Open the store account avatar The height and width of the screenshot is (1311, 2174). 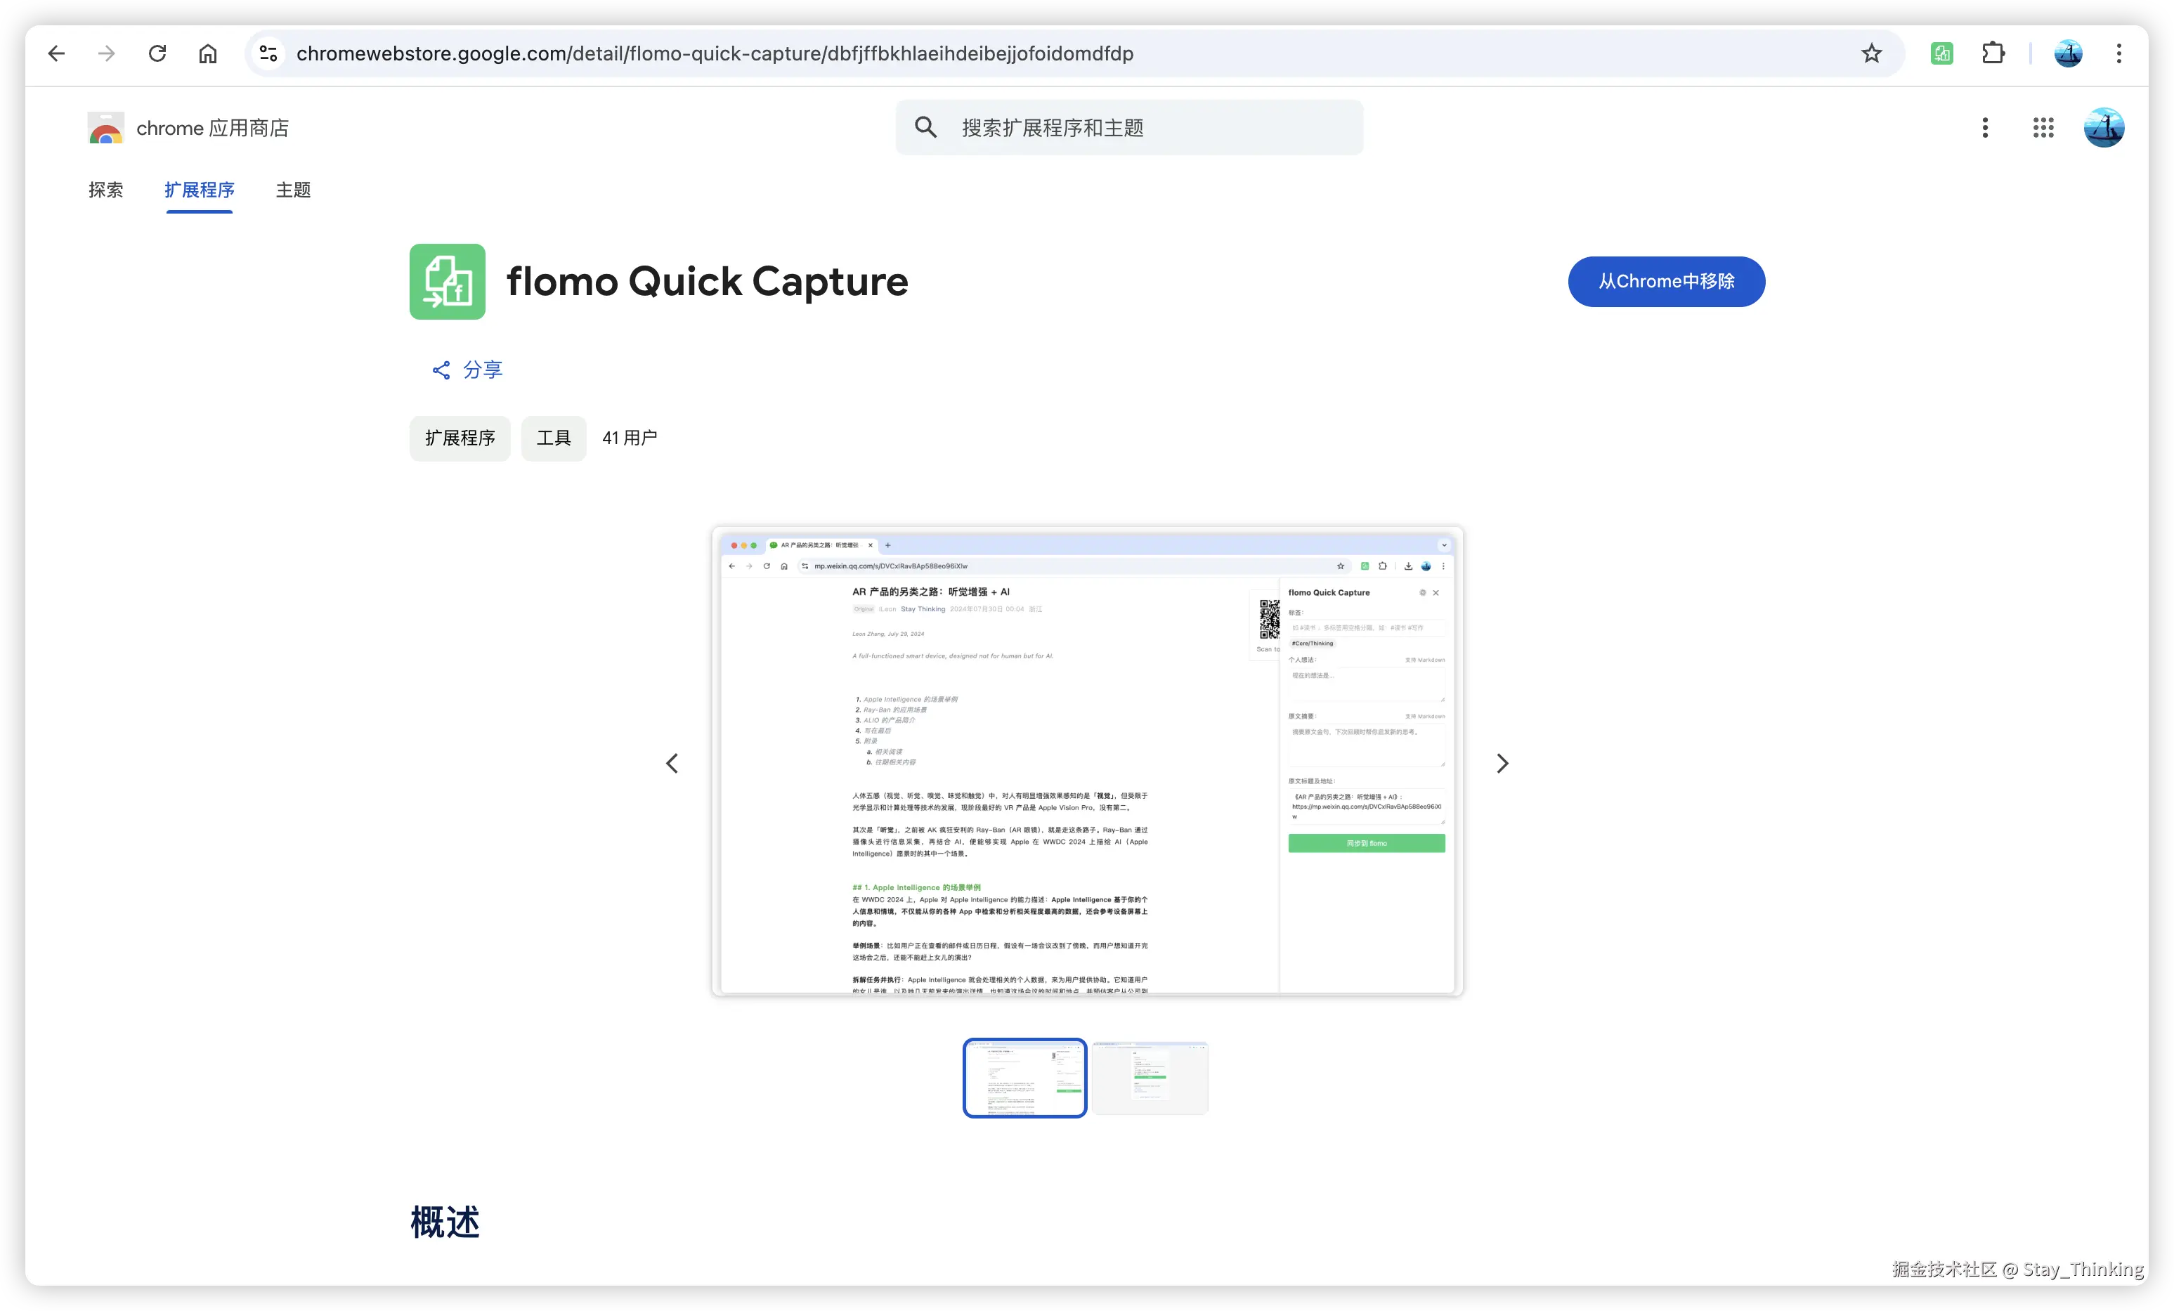2104,128
